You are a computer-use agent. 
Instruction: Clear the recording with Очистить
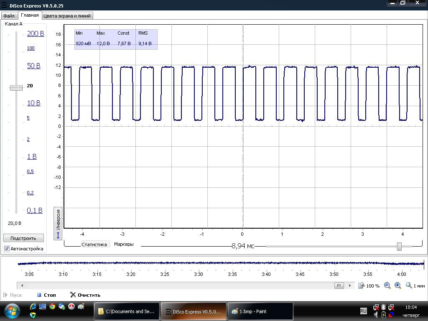click(85, 295)
